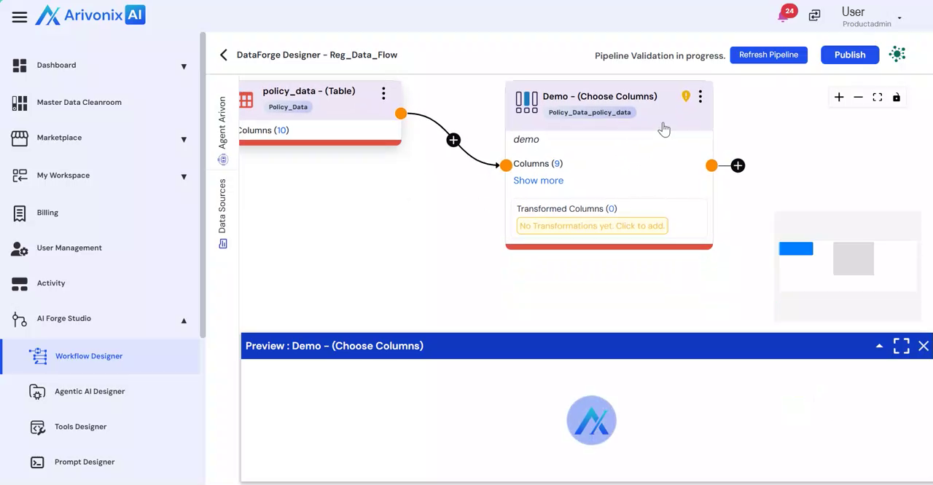Collapse the AI Forge Studio section

[x=184, y=320]
